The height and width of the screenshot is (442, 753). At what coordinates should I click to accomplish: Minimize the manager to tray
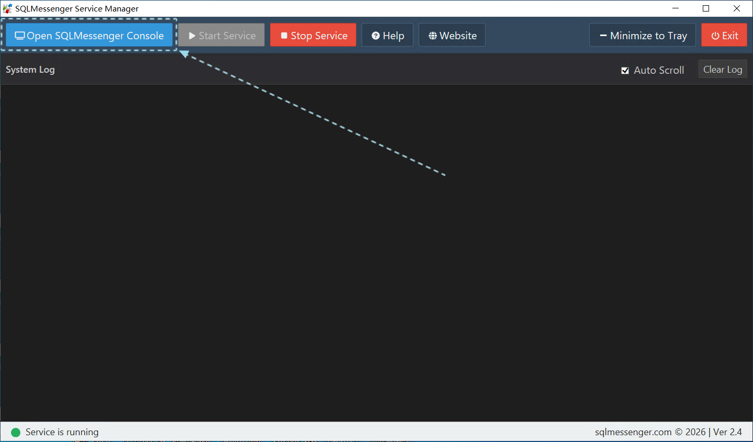[x=643, y=35]
